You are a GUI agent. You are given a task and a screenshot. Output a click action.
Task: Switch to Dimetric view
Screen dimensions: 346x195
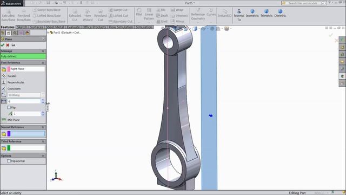point(280,13)
